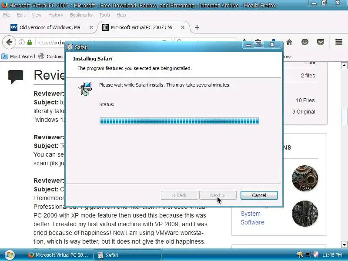Open the Edit menu
The image size is (348, 261).
[x=21, y=15]
